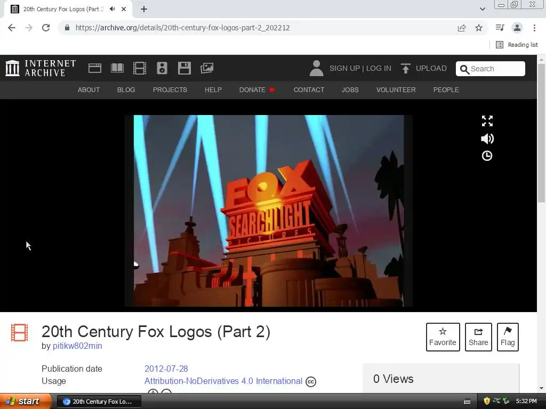Open ABOUT menu item

click(x=89, y=89)
